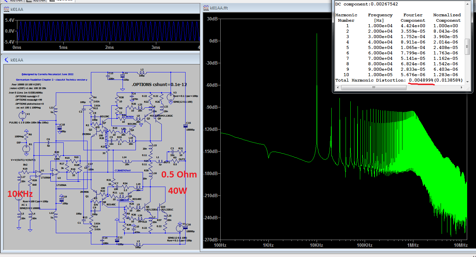Click the '10MHz' label on FFT frequency axis
Image resolution: width=476 pixels, height=257 pixels.
[461, 245]
